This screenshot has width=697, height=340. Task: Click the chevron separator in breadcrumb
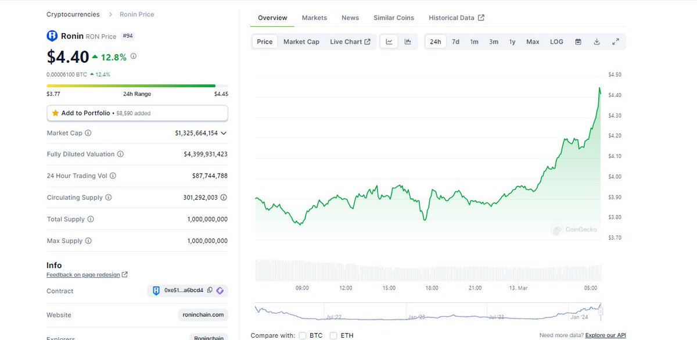tap(110, 15)
